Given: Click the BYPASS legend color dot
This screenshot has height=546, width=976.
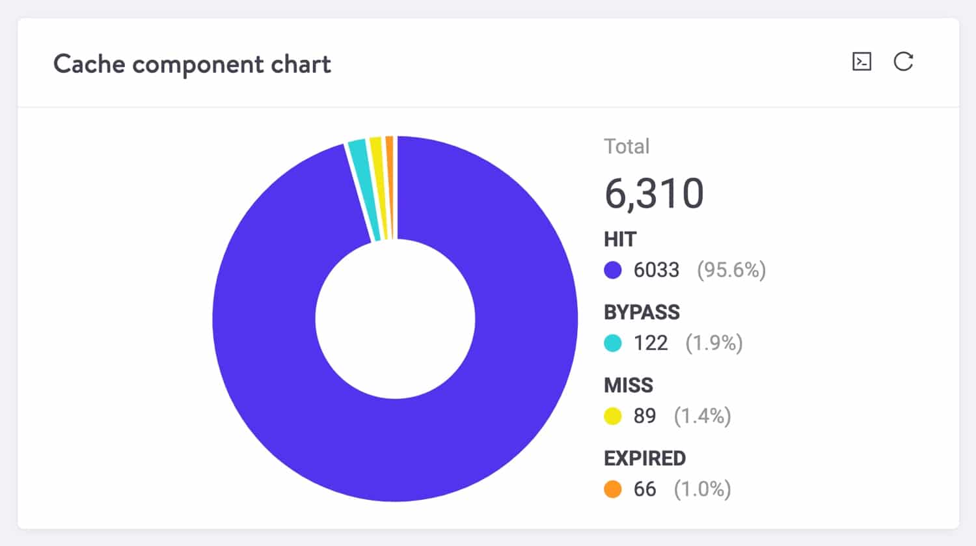Looking at the screenshot, I should pos(612,343).
